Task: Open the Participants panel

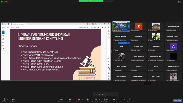Action: point(60,100)
